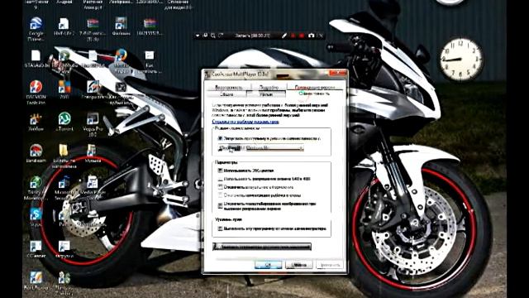
Task: Select the Trinity Monitoring desktop shortcut
Action: tap(36, 188)
